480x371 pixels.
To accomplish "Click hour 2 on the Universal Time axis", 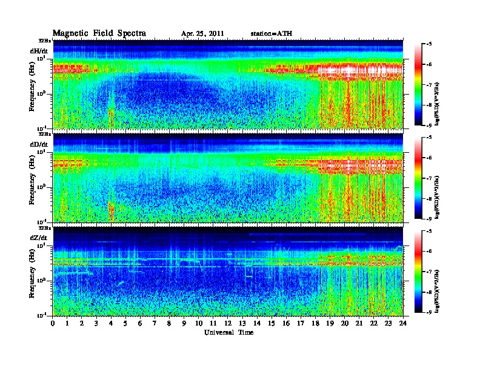I will tap(82, 323).
